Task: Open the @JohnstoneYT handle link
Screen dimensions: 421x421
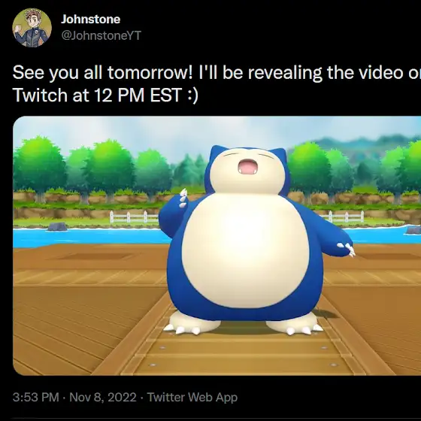Action: click(x=101, y=36)
